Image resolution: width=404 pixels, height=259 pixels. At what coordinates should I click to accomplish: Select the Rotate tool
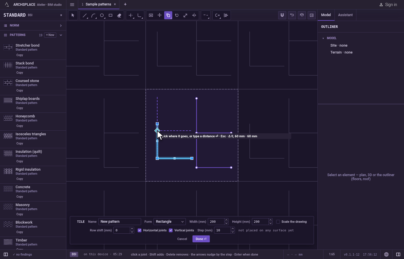point(177,15)
